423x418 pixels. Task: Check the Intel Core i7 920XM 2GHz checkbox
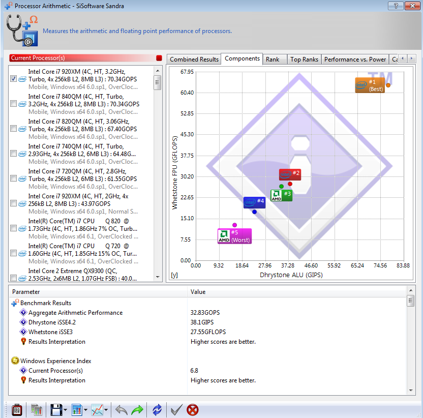click(14, 203)
